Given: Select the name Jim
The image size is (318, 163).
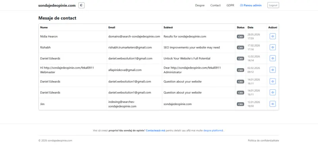Looking at the screenshot, I should (43, 104).
